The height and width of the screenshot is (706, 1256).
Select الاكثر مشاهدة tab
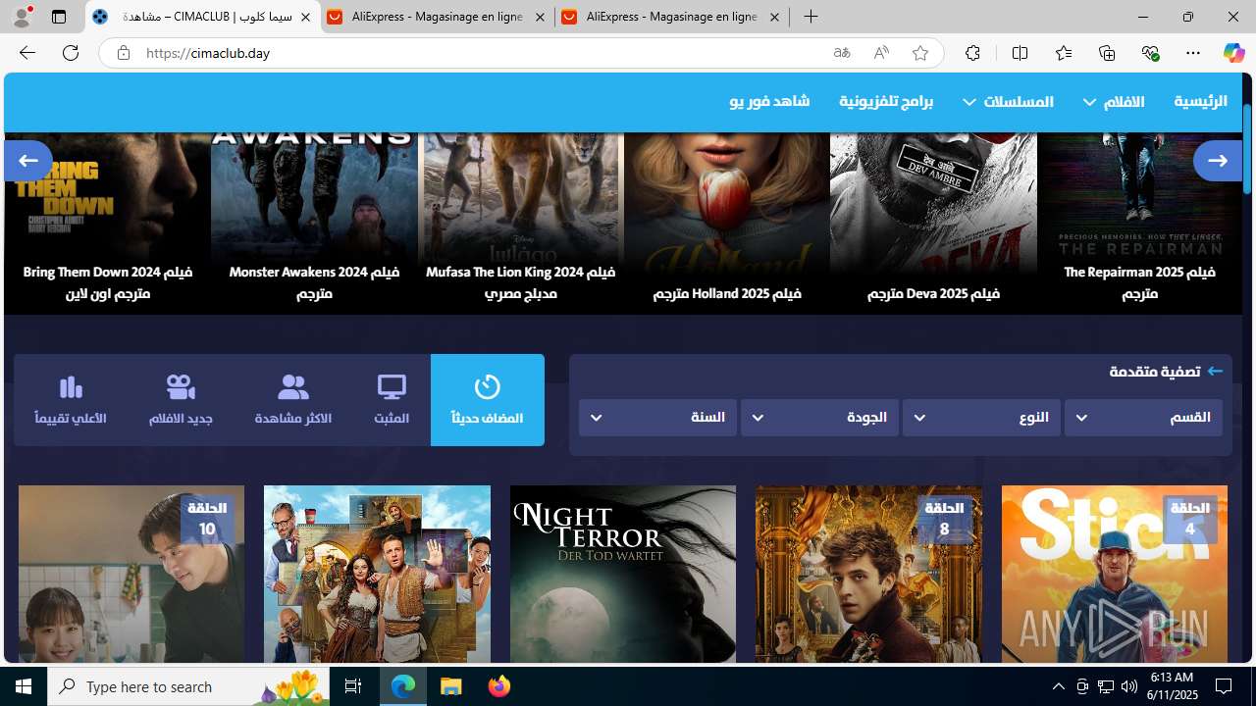[292, 400]
